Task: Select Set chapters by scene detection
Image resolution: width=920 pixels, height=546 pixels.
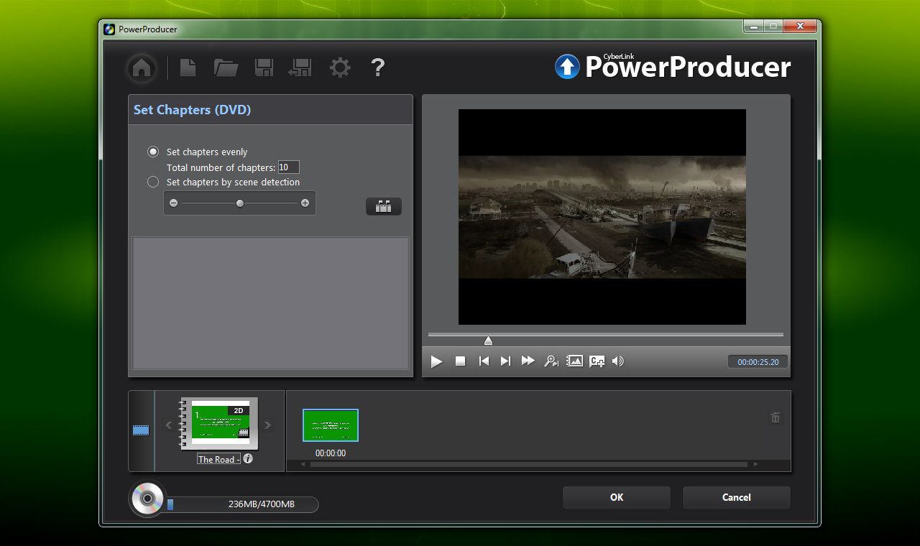Action: pyautogui.click(x=153, y=182)
